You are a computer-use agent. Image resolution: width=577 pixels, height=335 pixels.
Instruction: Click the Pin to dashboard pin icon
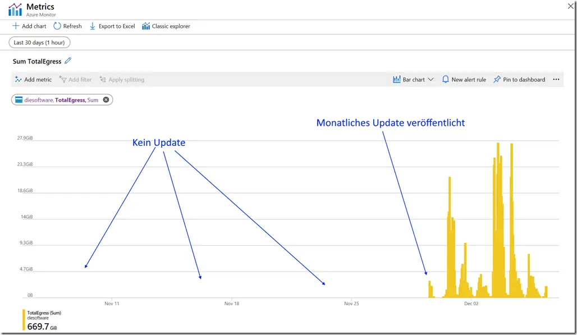pos(497,80)
